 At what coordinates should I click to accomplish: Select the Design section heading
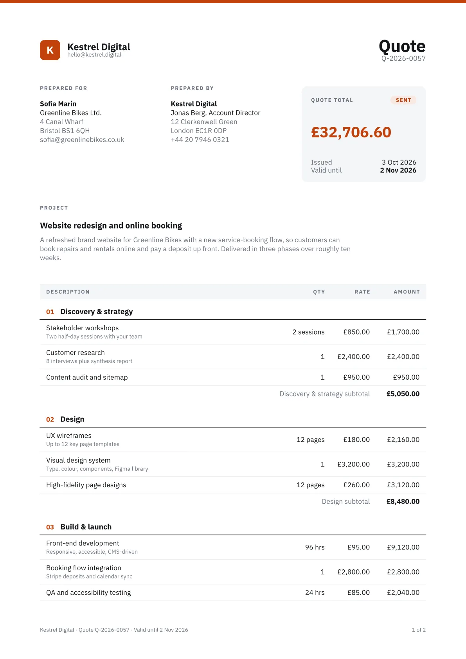pos(65,419)
